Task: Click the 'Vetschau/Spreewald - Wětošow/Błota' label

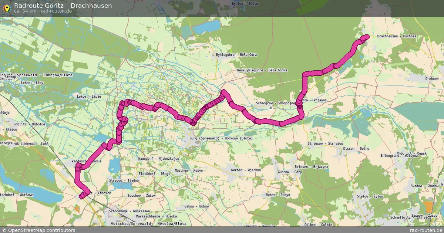Action: (x=149, y=224)
